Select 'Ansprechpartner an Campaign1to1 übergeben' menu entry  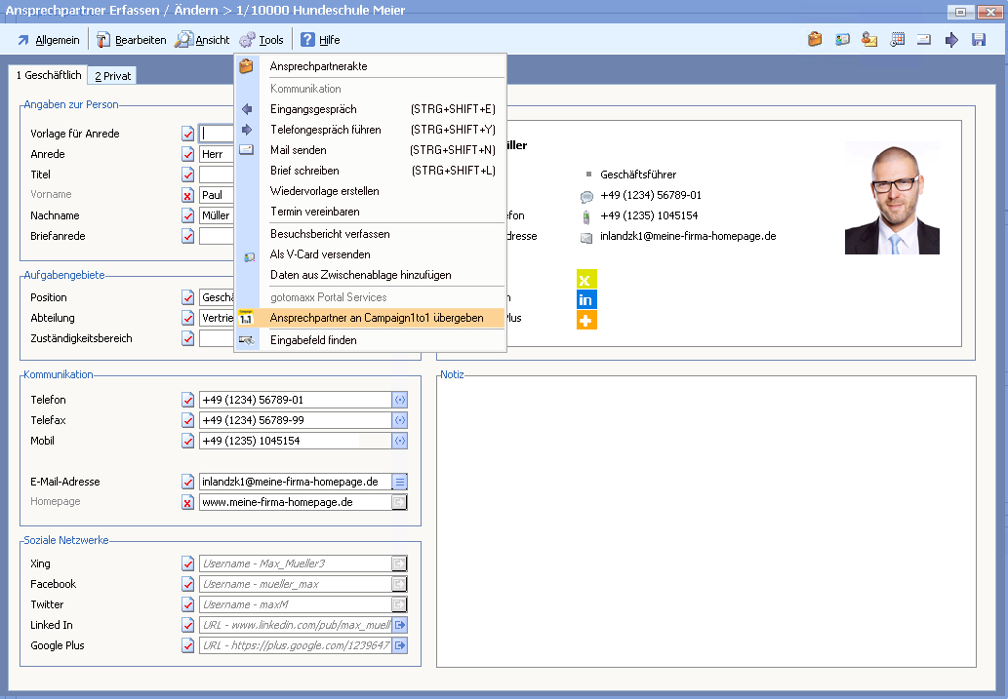click(376, 318)
